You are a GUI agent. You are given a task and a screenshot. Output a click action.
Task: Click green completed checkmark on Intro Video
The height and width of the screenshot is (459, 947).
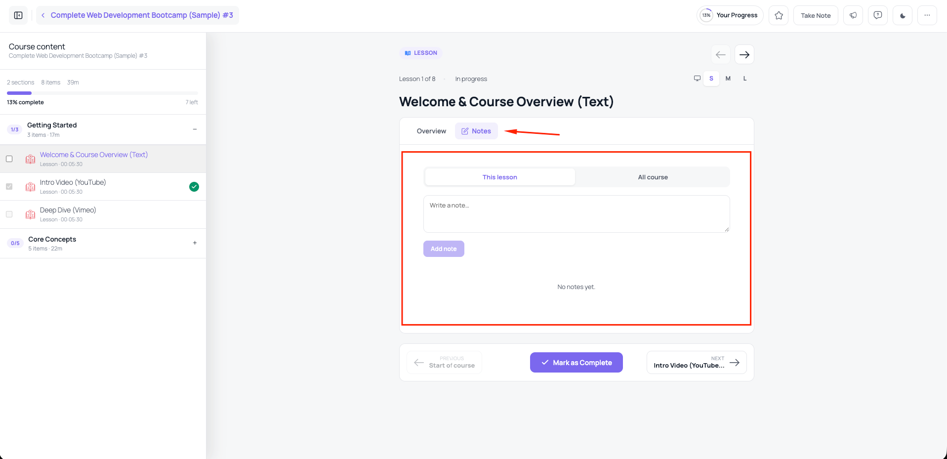point(194,187)
